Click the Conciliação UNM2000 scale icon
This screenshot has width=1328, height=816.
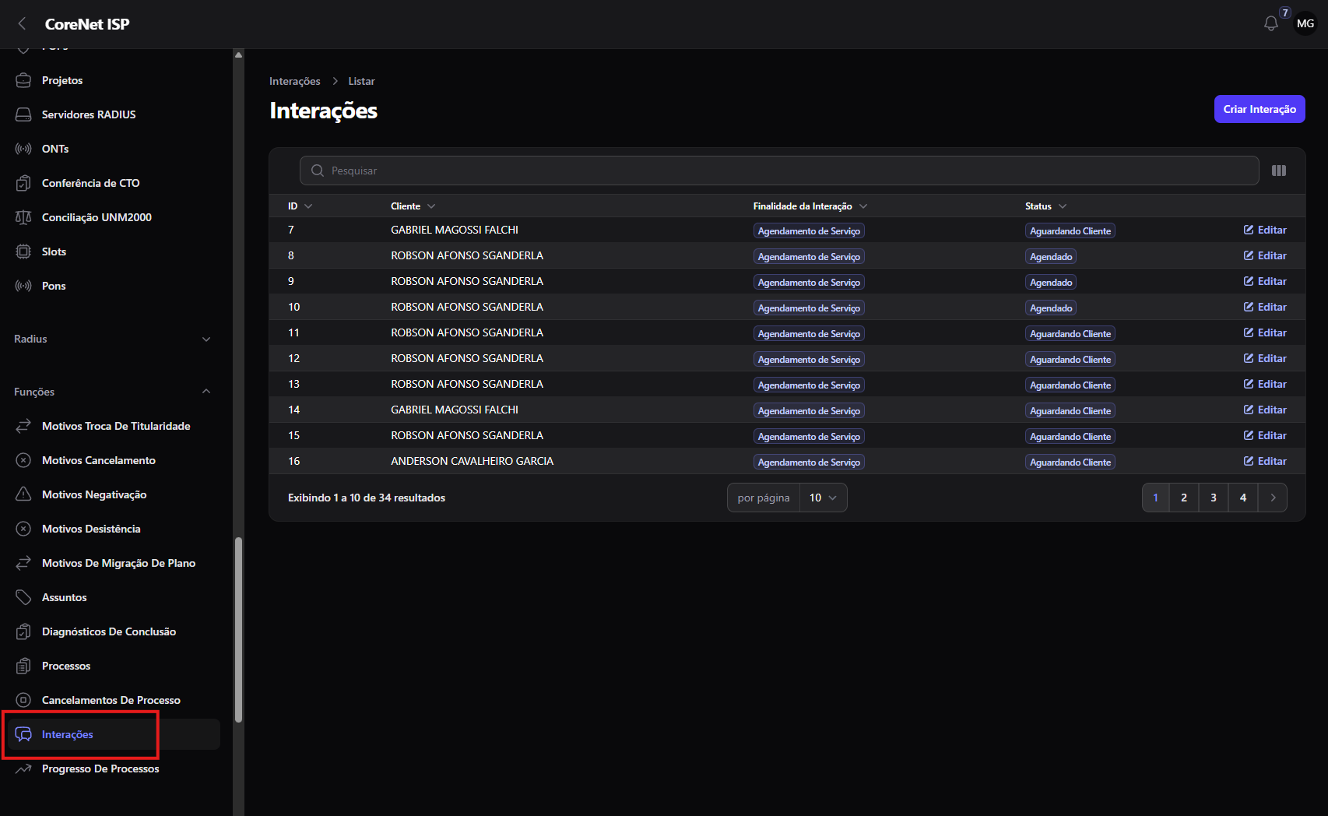click(23, 217)
